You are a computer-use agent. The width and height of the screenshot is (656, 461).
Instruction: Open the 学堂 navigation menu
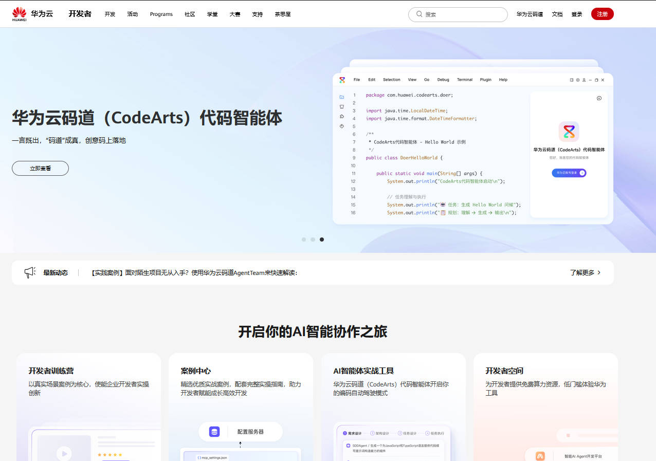tap(212, 14)
